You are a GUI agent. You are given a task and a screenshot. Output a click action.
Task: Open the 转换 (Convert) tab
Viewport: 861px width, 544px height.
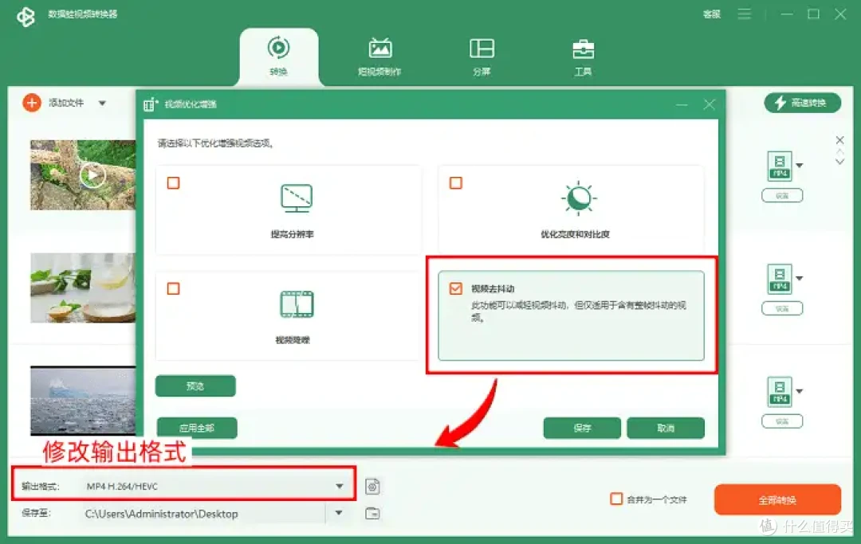(278, 57)
